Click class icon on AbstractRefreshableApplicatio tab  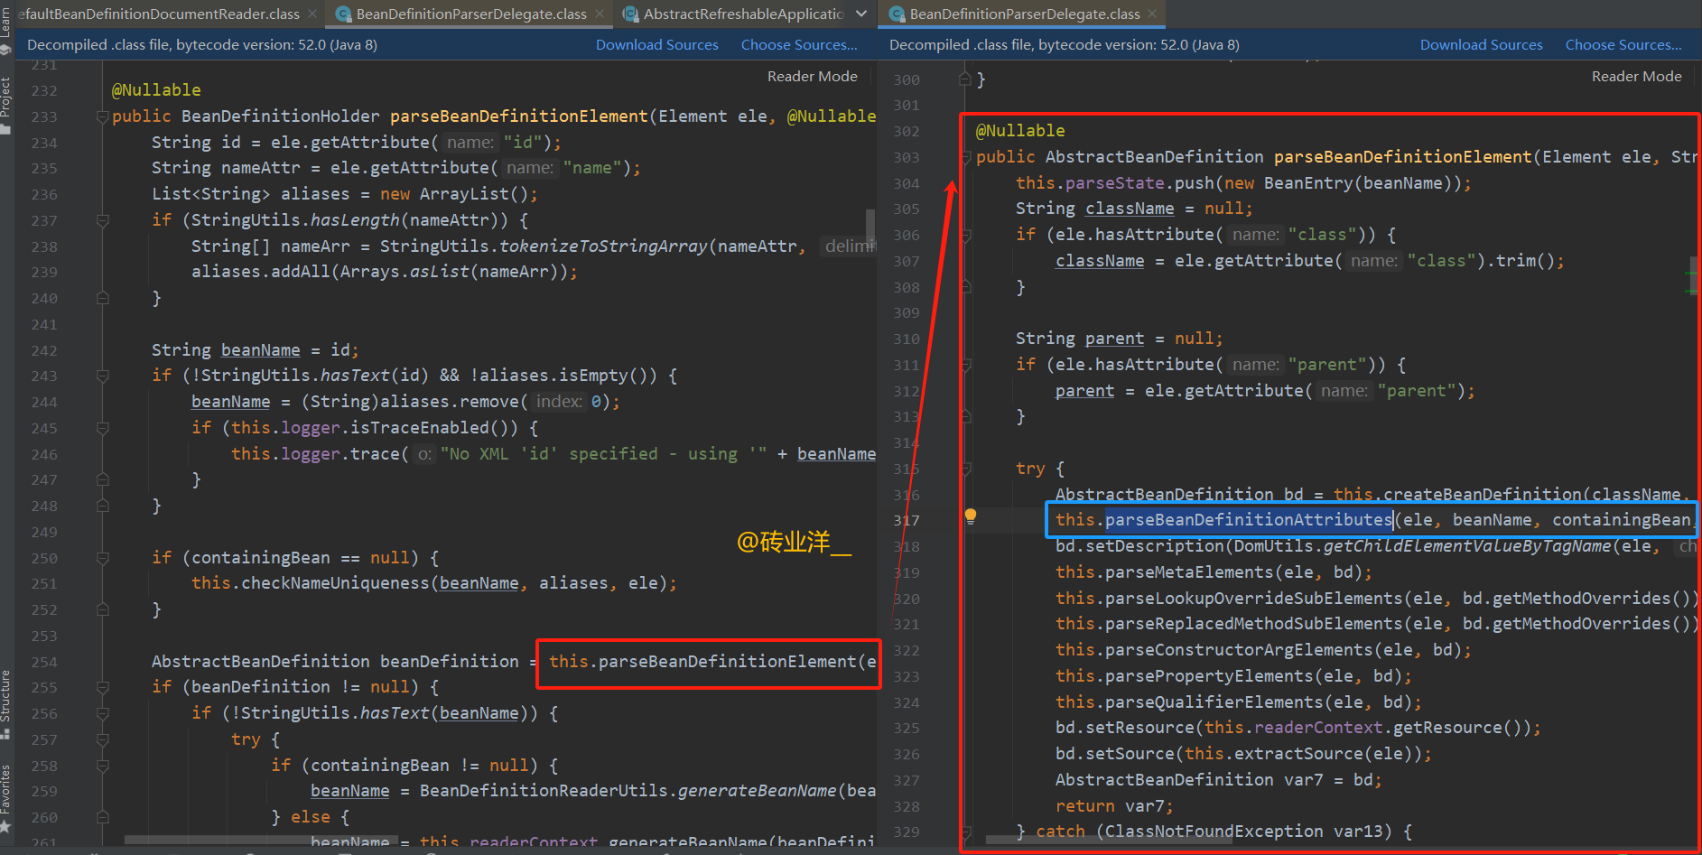tap(630, 14)
